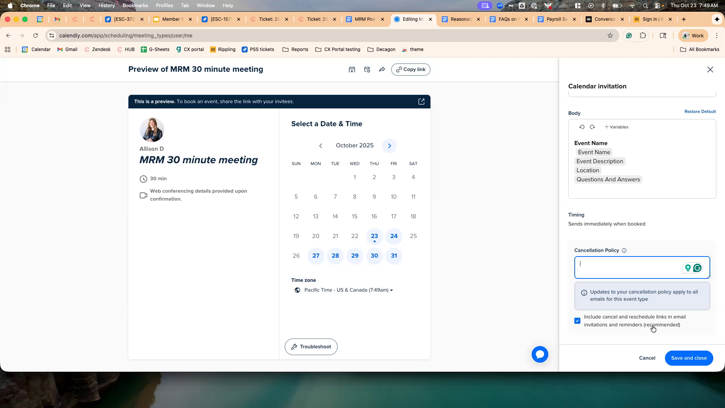Click the share arrow icon

(382, 70)
